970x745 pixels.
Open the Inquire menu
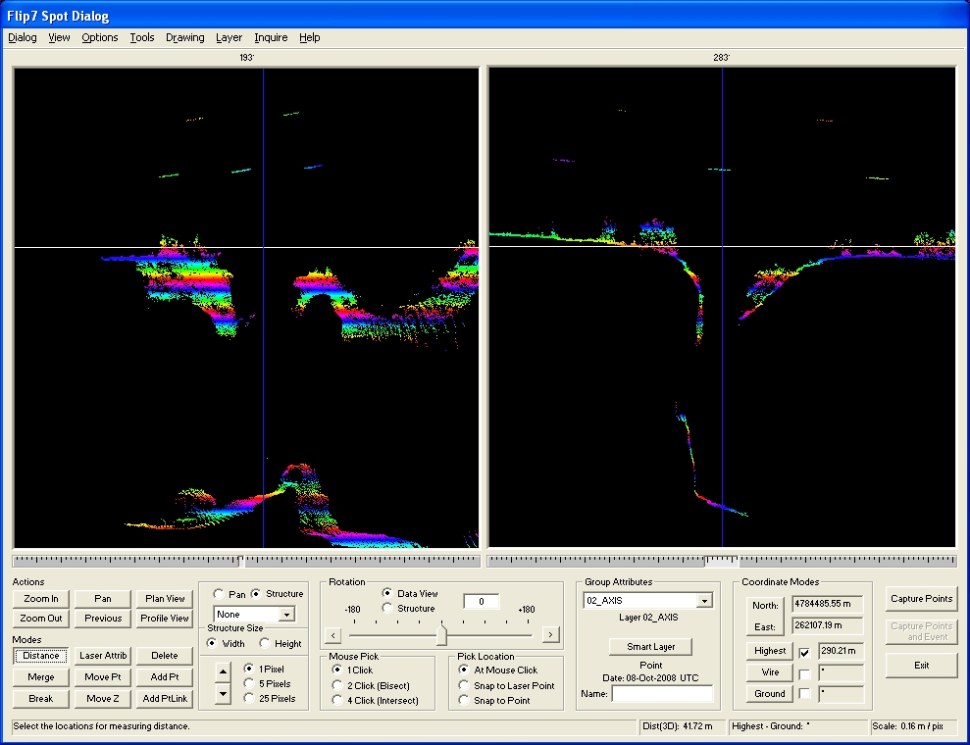(x=271, y=38)
